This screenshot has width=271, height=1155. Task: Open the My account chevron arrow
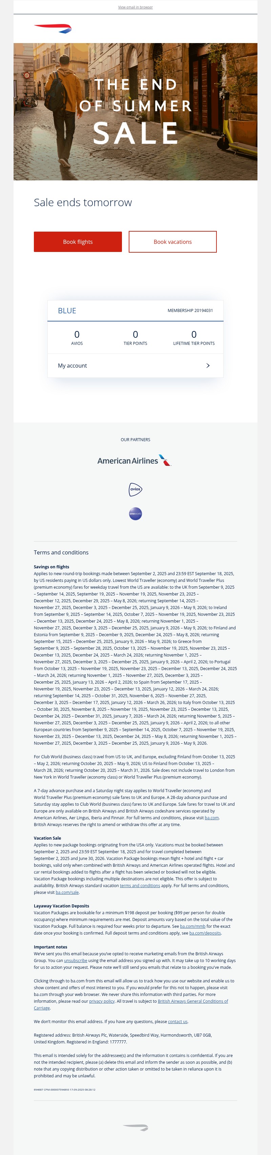point(208,366)
